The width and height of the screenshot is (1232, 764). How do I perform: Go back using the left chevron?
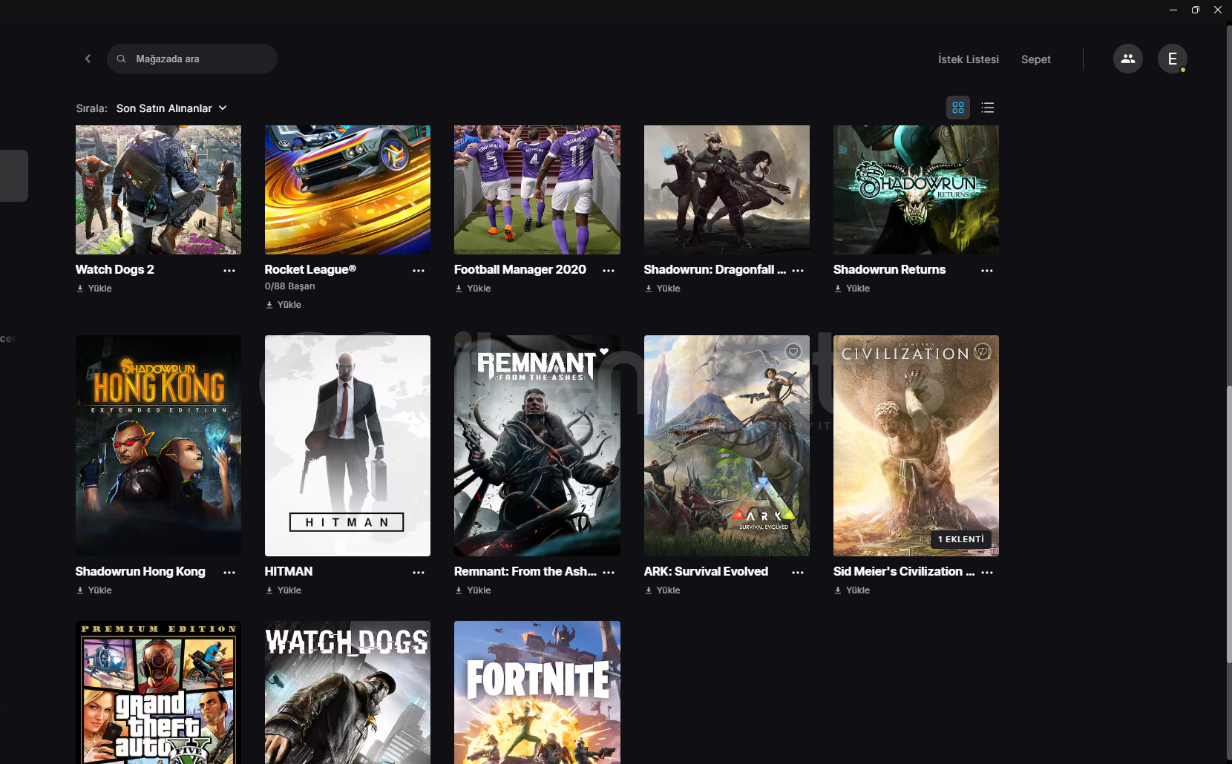tap(88, 59)
